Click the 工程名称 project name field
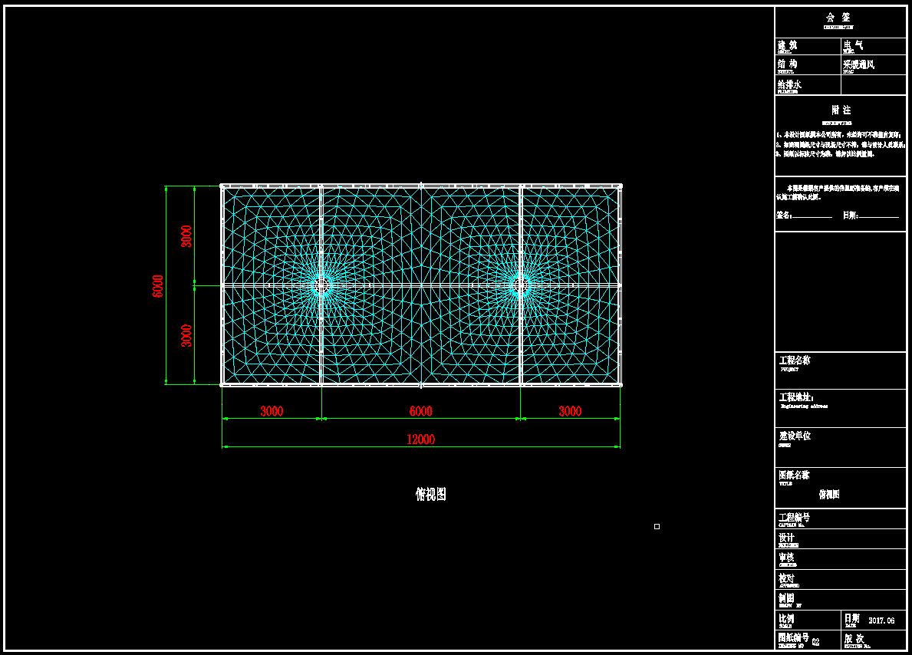 click(x=795, y=360)
